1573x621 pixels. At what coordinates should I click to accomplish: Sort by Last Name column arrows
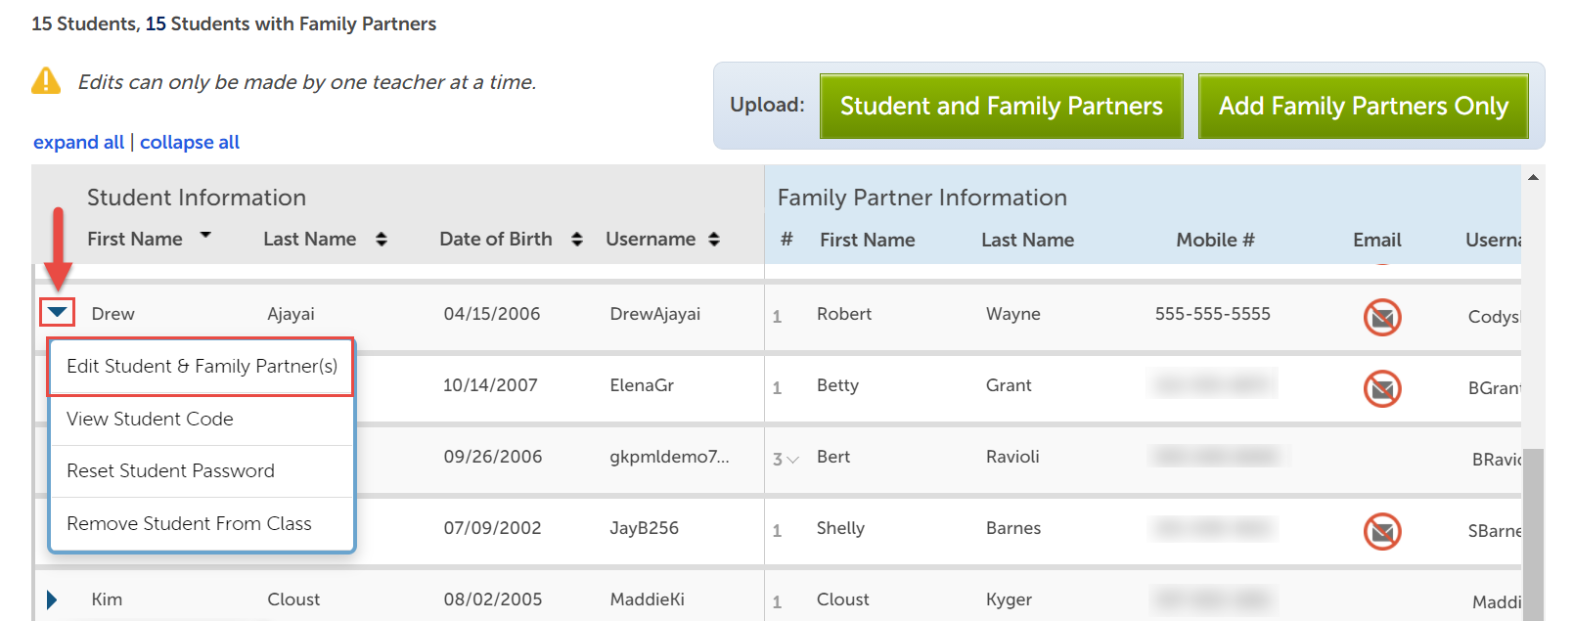pos(382,240)
